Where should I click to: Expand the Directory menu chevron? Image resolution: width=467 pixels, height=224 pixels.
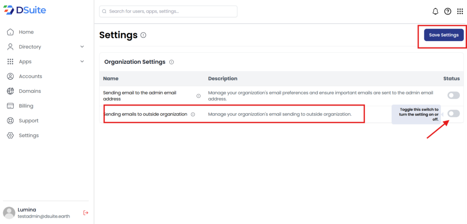(x=82, y=47)
